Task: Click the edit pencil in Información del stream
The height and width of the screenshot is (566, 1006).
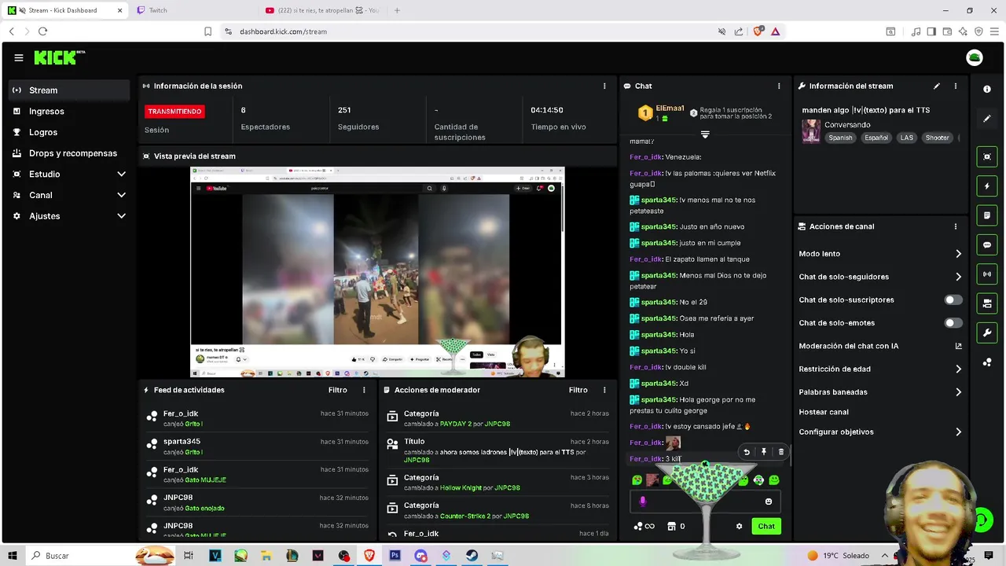Action: (936, 86)
